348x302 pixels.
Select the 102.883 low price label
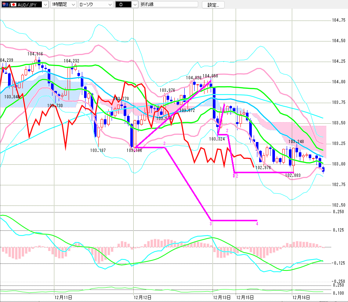(x=293, y=175)
